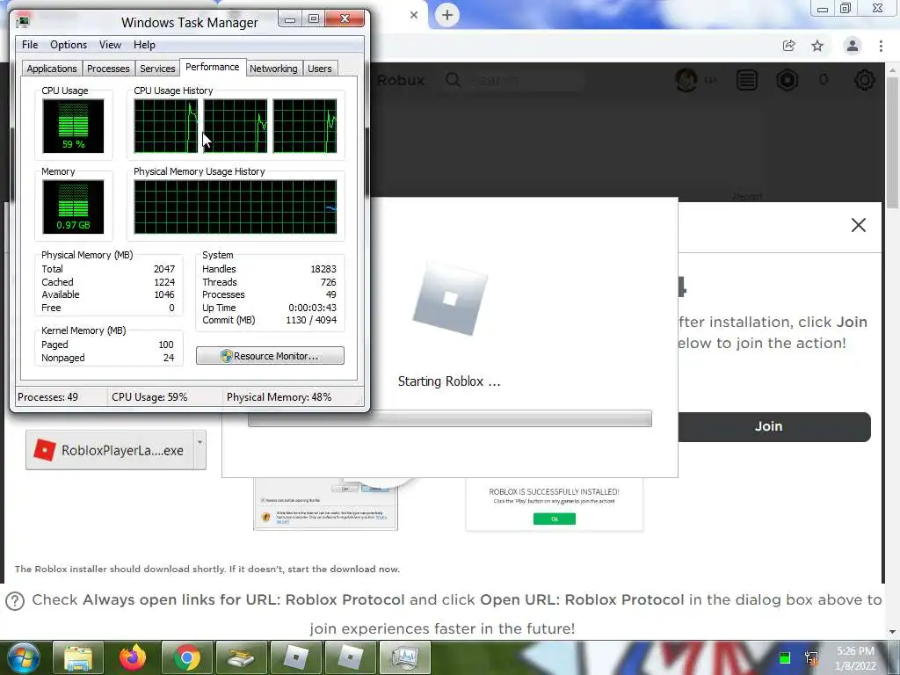Open the Windows Start menu
Viewport: 900px width, 675px height.
click(x=22, y=657)
